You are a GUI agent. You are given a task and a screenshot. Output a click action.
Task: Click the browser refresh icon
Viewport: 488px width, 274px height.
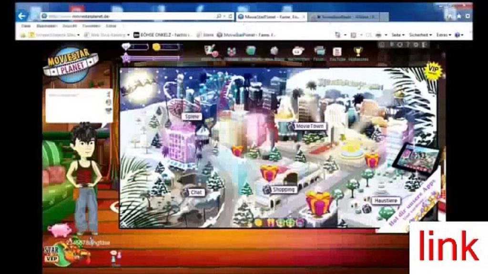230,16
